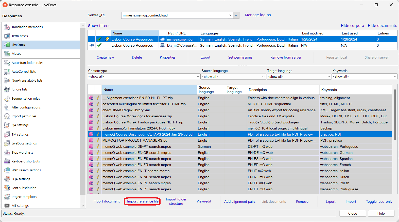Open Project templates icon
399x222 pixels.
(7, 197)
